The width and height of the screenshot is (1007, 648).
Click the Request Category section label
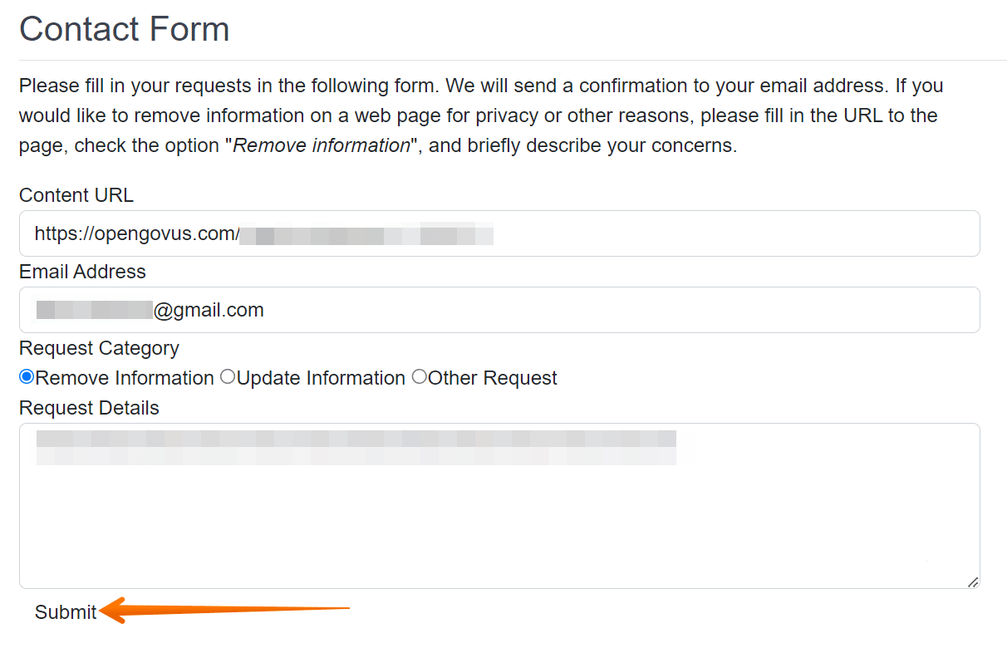(99, 348)
